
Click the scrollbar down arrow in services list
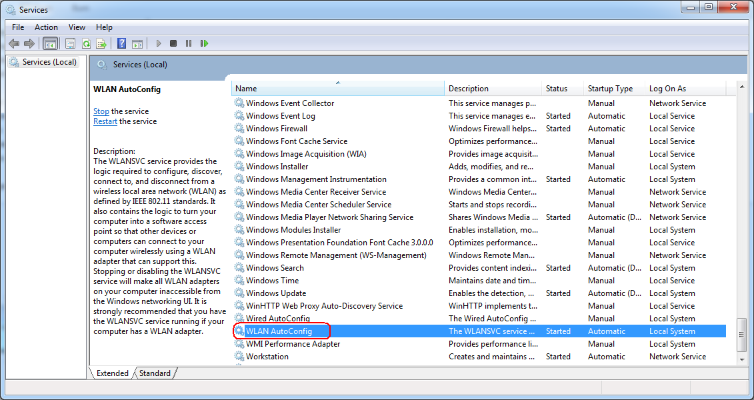pyautogui.click(x=742, y=359)
